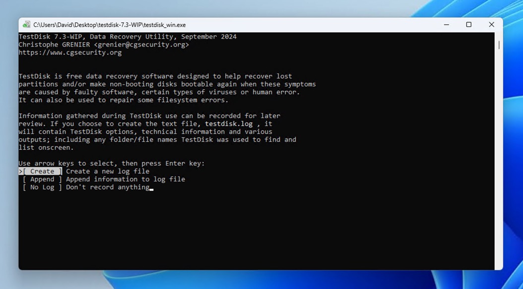Viewport: 523px width, 289px height.
Task: Click an empty area of the black console
Action: point(248,228)
